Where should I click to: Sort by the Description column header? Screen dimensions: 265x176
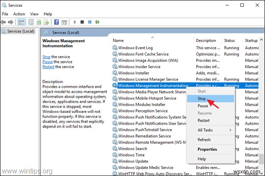[x=208, y=41]
